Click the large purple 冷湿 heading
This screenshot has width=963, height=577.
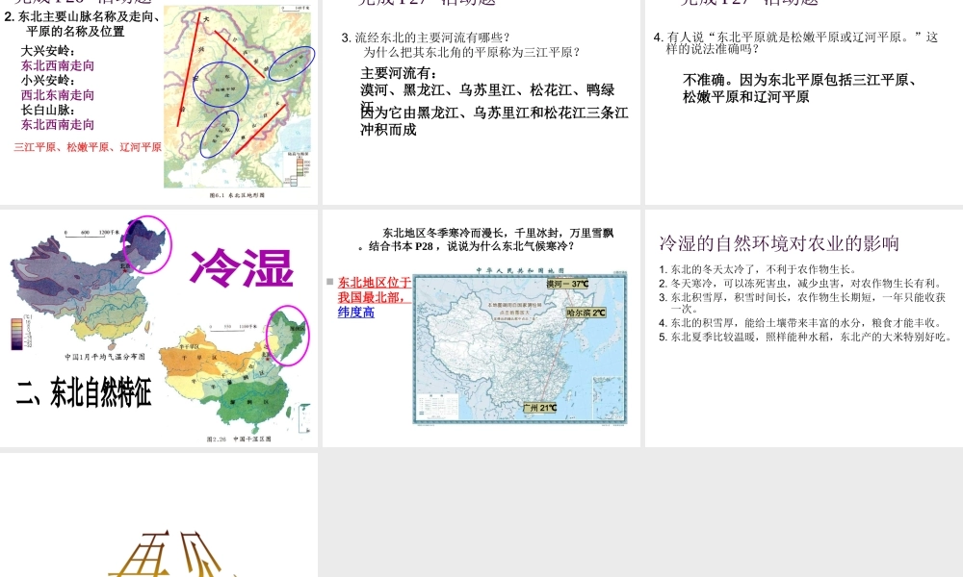[242, 268]
